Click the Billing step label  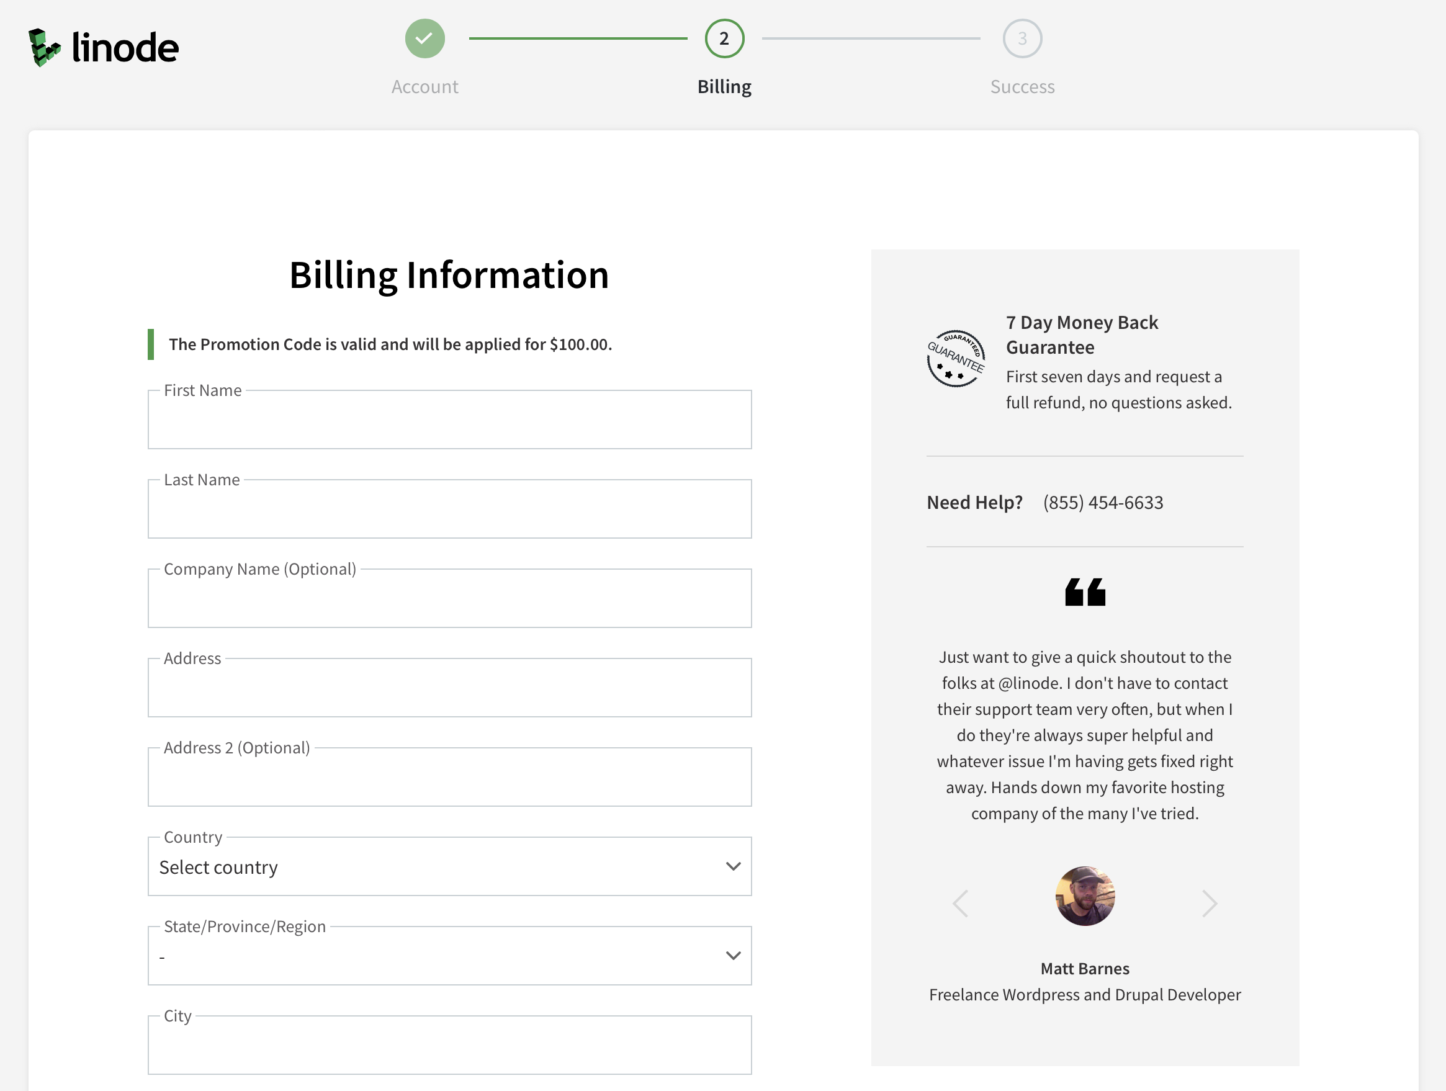click(724, 87)
